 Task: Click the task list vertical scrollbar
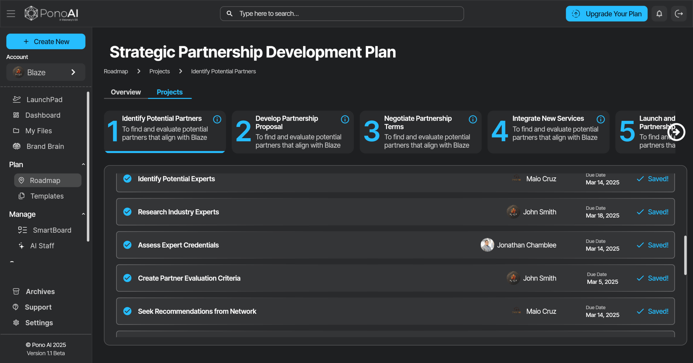(x=685, y=255)
